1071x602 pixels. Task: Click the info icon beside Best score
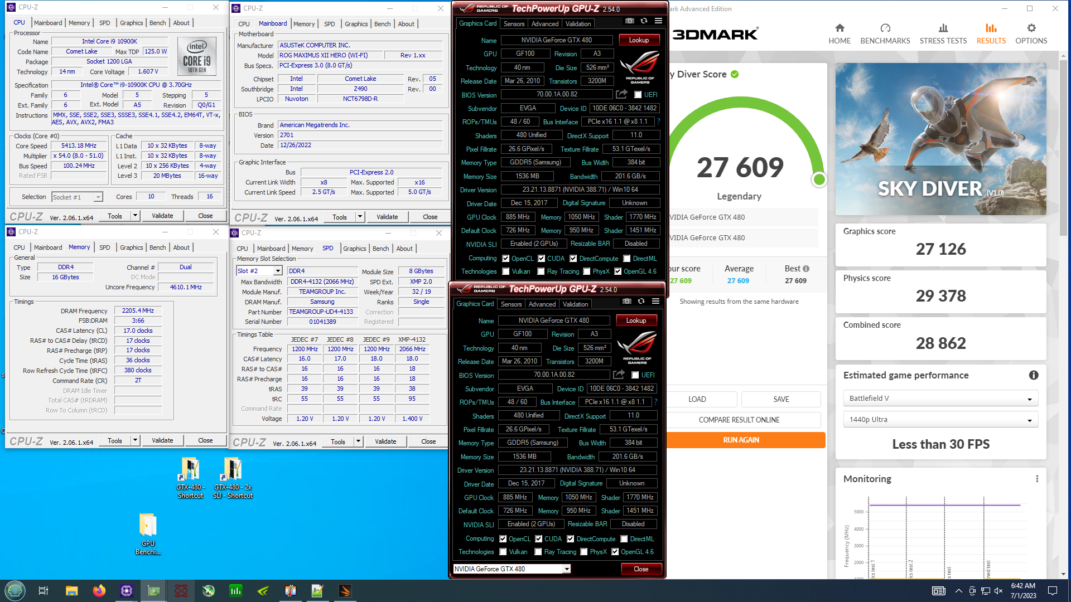(x=806, y=269)
